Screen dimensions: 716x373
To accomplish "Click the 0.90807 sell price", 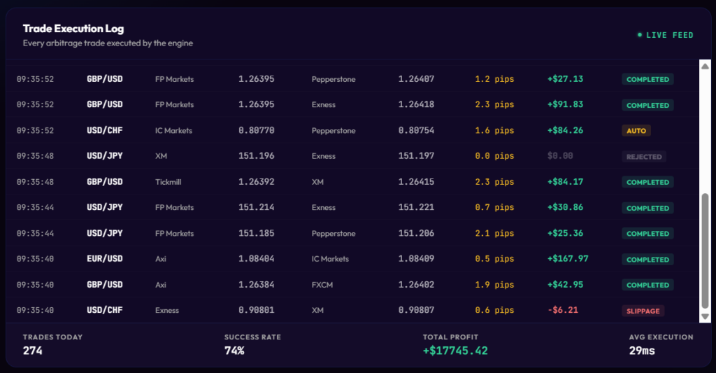I will (416, 310).
